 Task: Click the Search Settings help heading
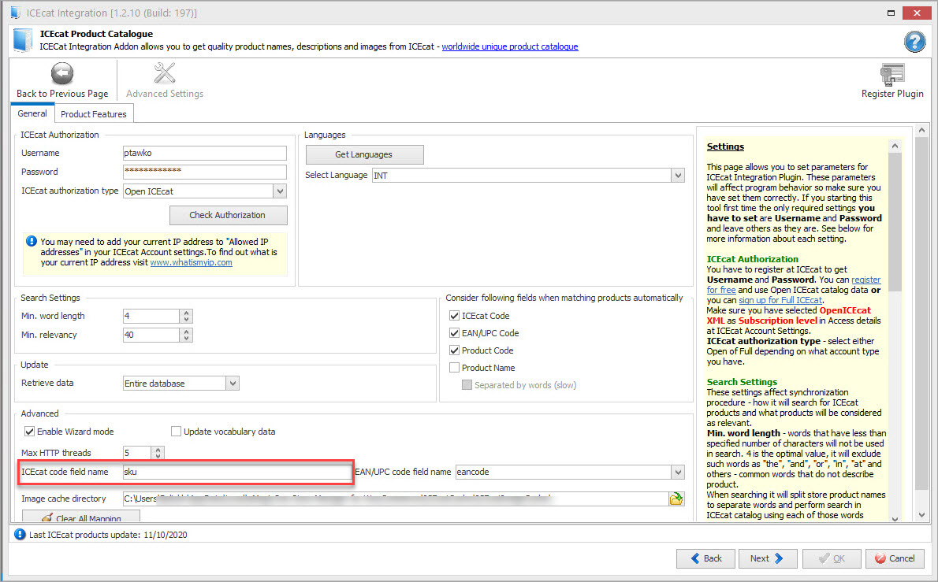tap(742, 382)
